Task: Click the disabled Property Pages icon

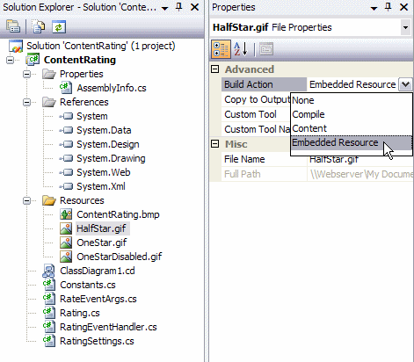Action: [x=266, y=49]
